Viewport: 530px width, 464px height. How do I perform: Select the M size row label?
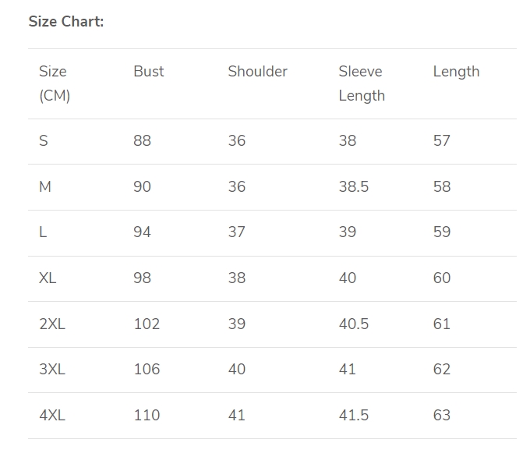(x=45, y=187)
